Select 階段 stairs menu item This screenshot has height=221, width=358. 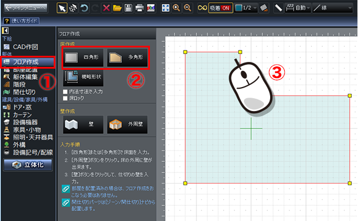tap(15, 84)
